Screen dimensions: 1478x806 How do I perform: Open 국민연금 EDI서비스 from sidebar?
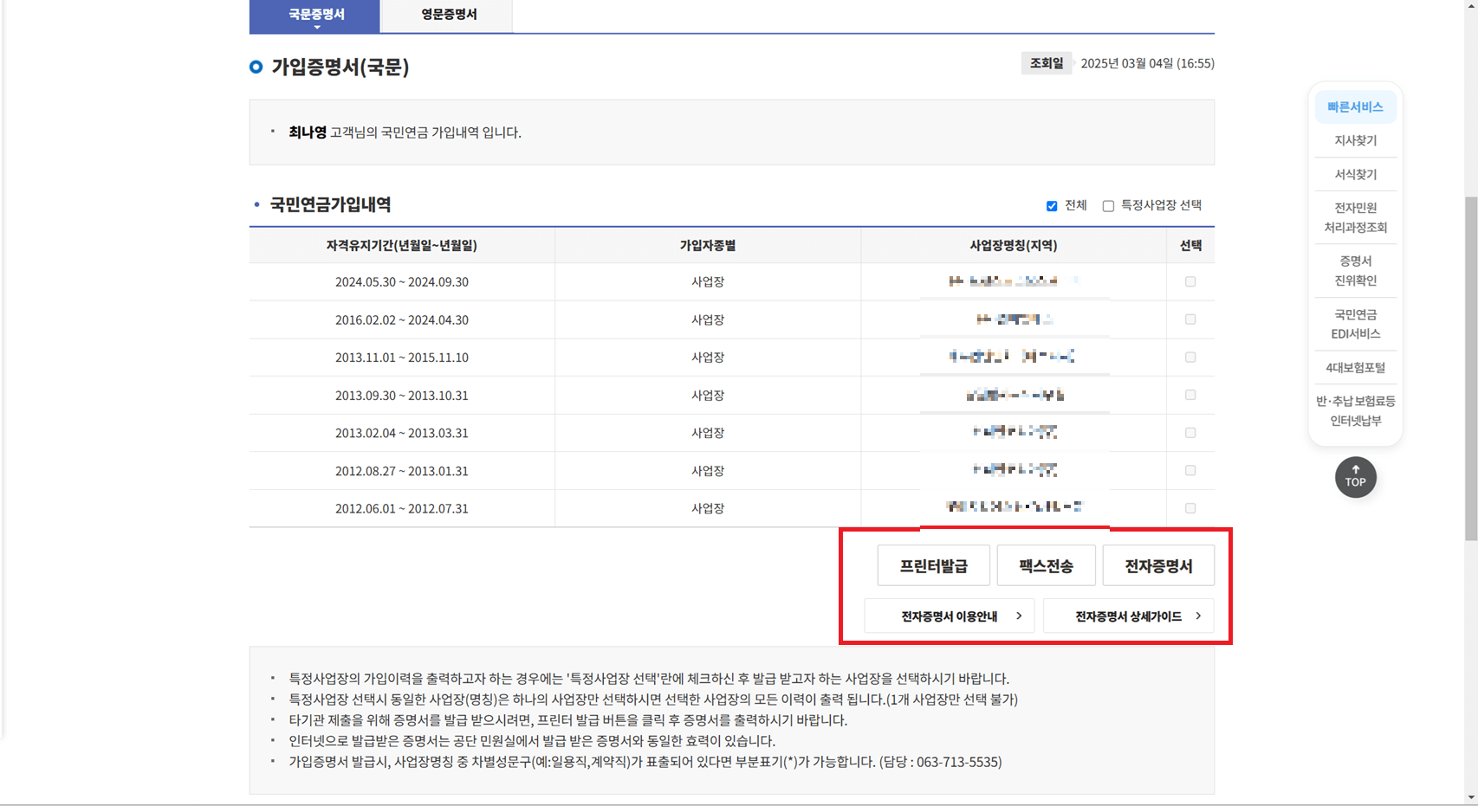point(1355,324)
